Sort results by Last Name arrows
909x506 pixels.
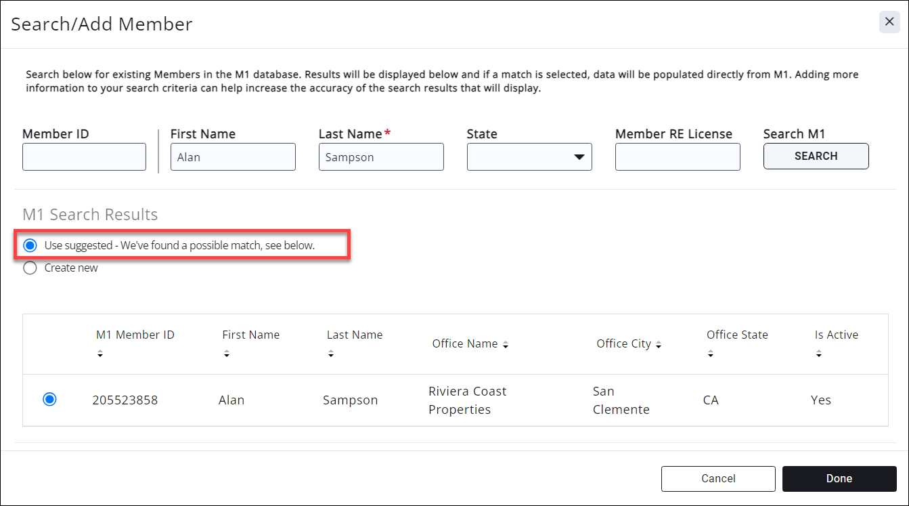click(x=331, y=354)
